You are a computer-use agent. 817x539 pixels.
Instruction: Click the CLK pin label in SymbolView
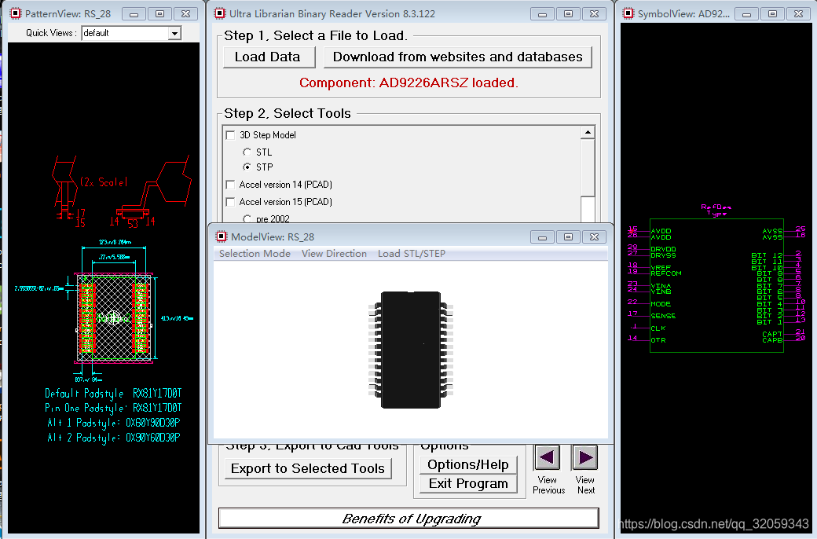[x=658, y=328]
